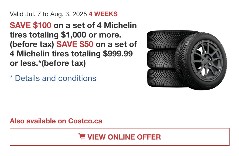The height and width of the screenshot is (156, 239).
Task: Click the words tires totaling on second line
Action: [x=34, y=35]
